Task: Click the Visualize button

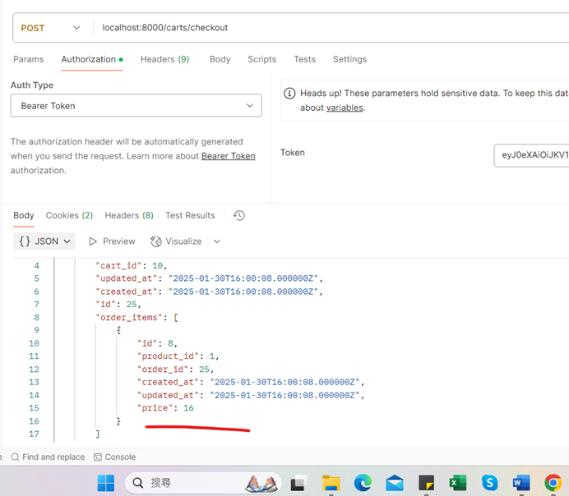Action: point(176,241)
